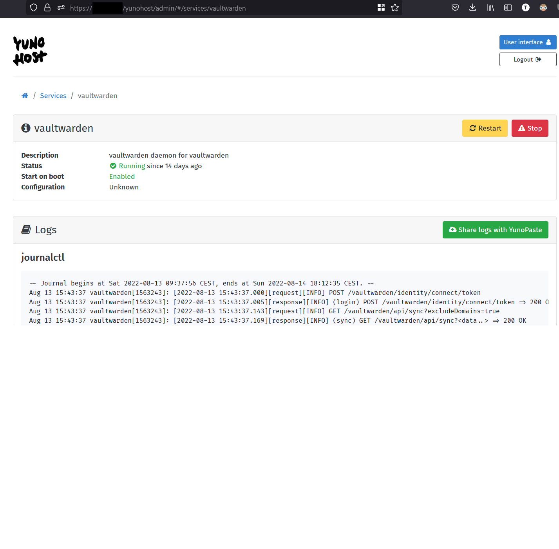Click the 'Running' status text

click(x=132, y=166)
